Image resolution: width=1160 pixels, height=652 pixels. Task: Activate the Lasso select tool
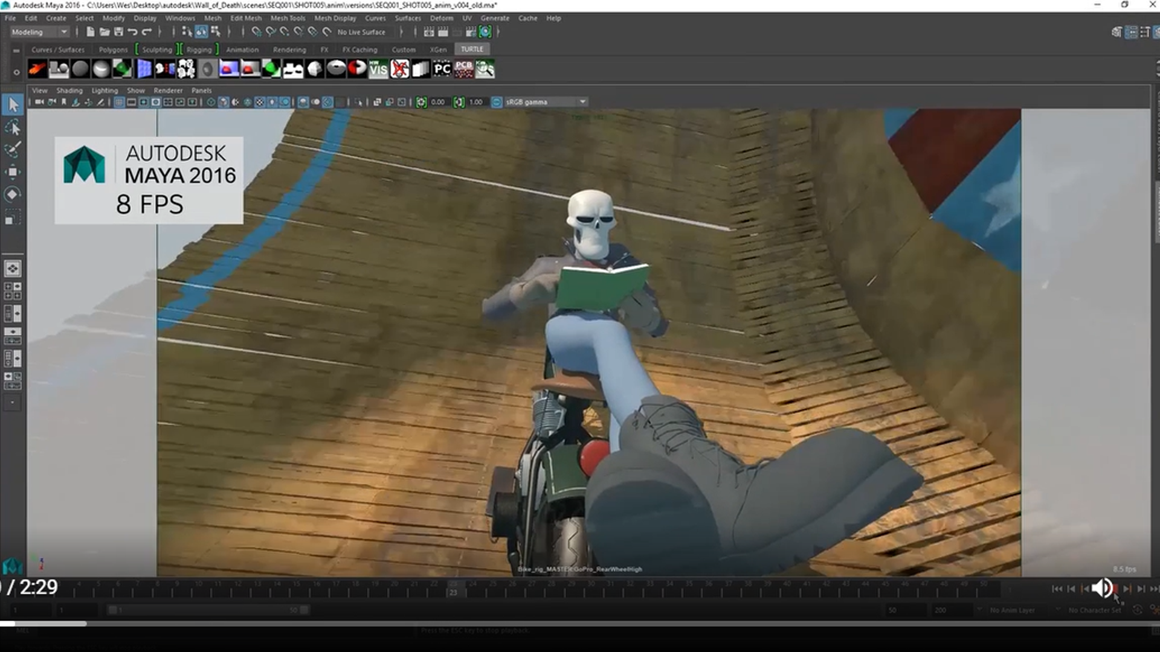click(13, 127)
